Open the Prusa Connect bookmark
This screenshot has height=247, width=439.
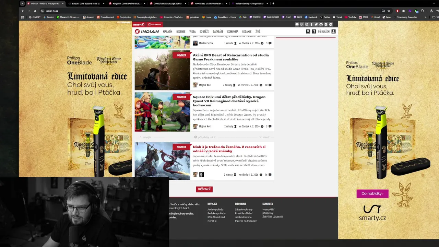tap(106, 17)
